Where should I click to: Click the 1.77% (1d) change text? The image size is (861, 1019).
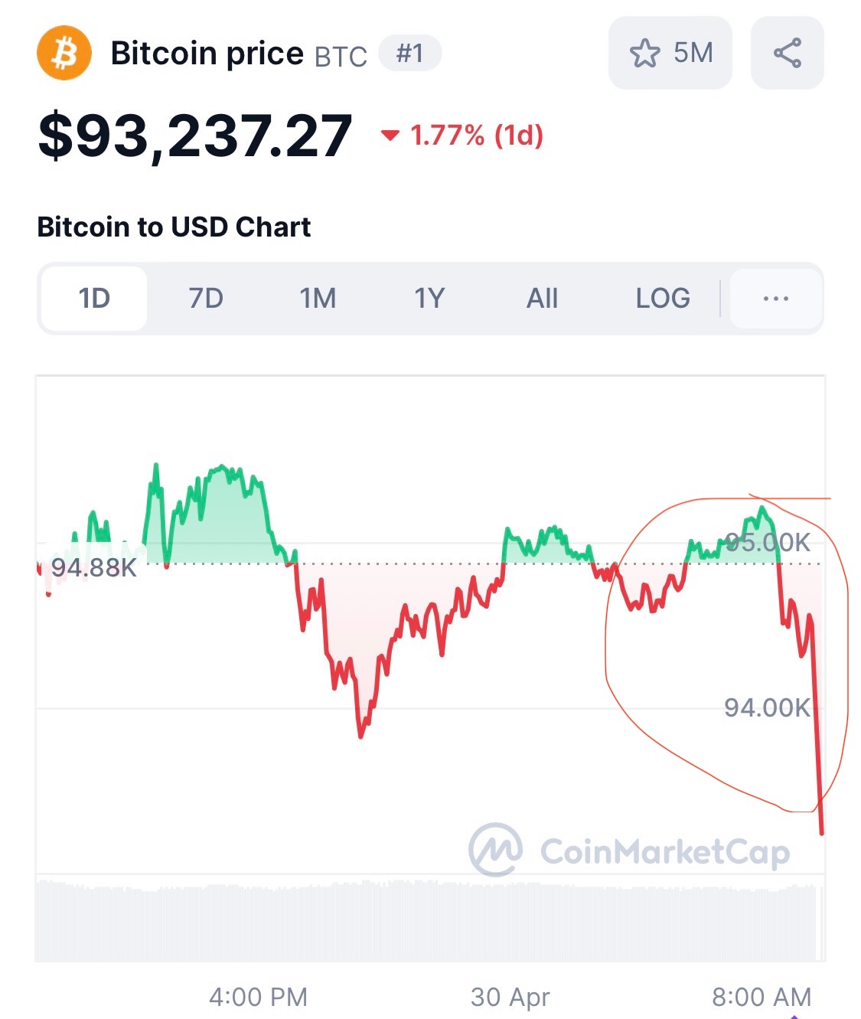pyautogui.click(x=477, y=136)
